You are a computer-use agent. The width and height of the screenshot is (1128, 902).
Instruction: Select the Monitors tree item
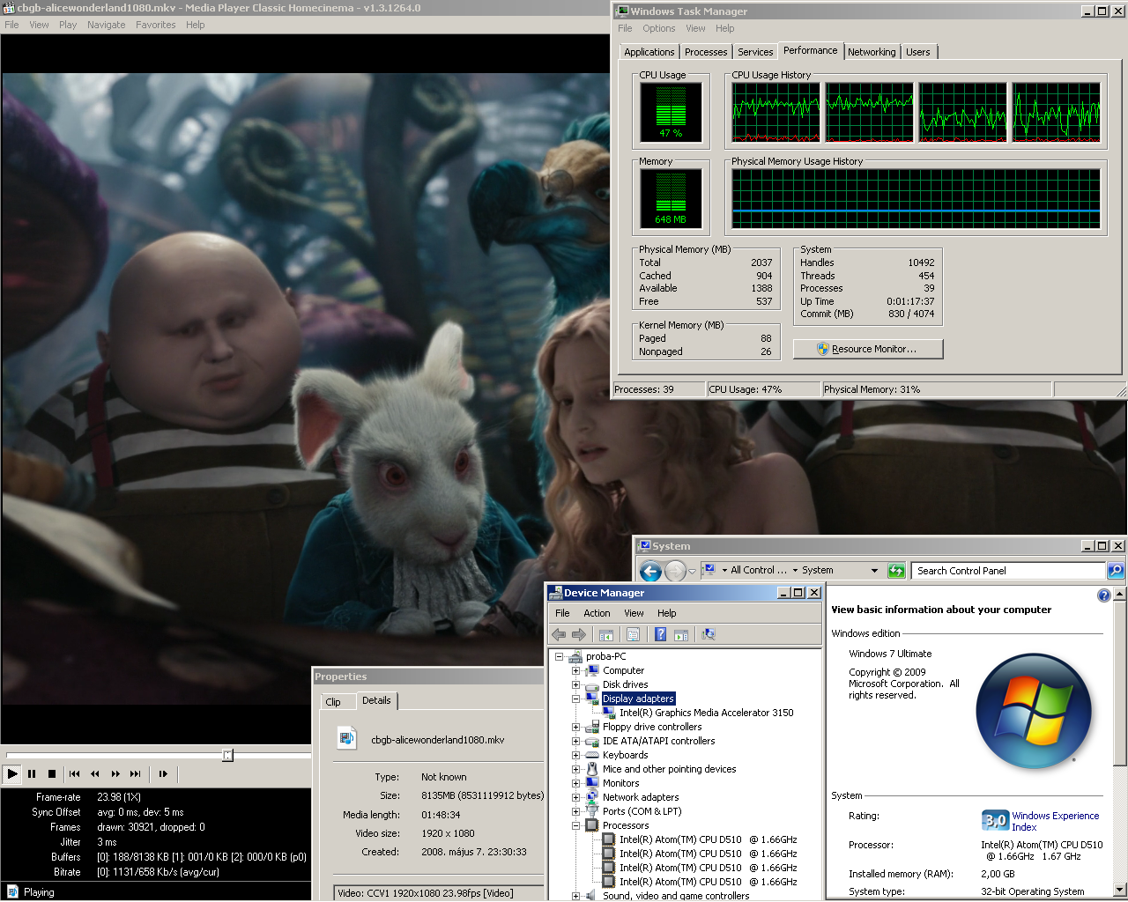pos(620,783)
